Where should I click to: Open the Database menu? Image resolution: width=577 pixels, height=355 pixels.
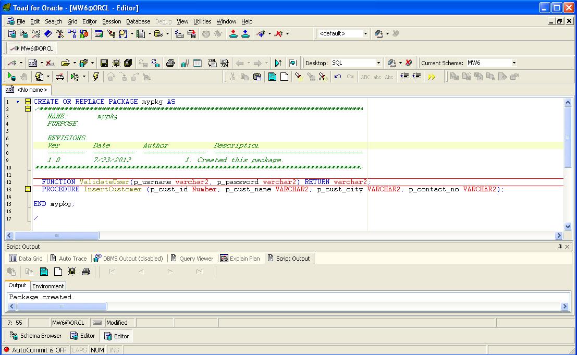click(138, 21)
